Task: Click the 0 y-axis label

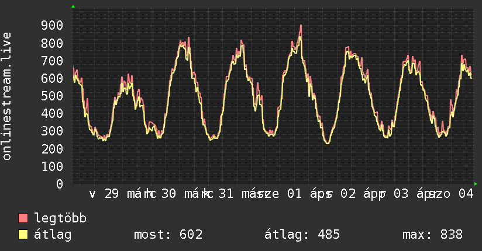Action: click(59, 184)
